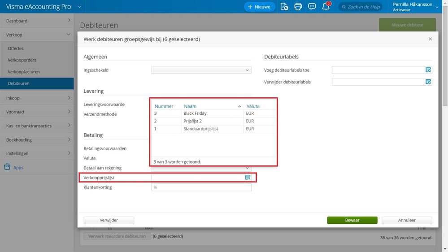Open Verkoopfacturen in sidebar
This screenshot has height=252, width=448.
[x=24, y=72]
